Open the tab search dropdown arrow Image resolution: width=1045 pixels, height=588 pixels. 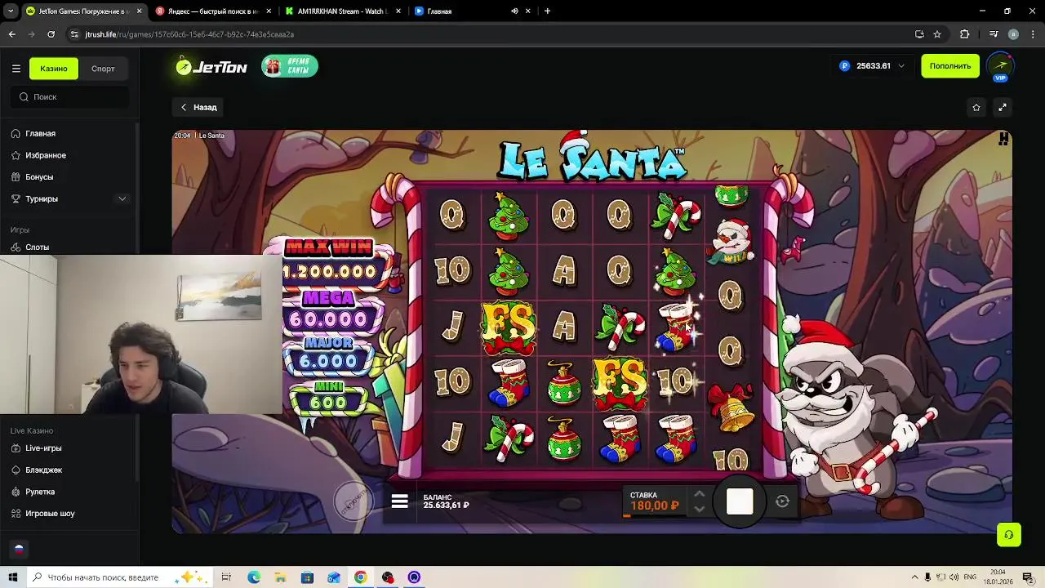click(x=11, y=11)
